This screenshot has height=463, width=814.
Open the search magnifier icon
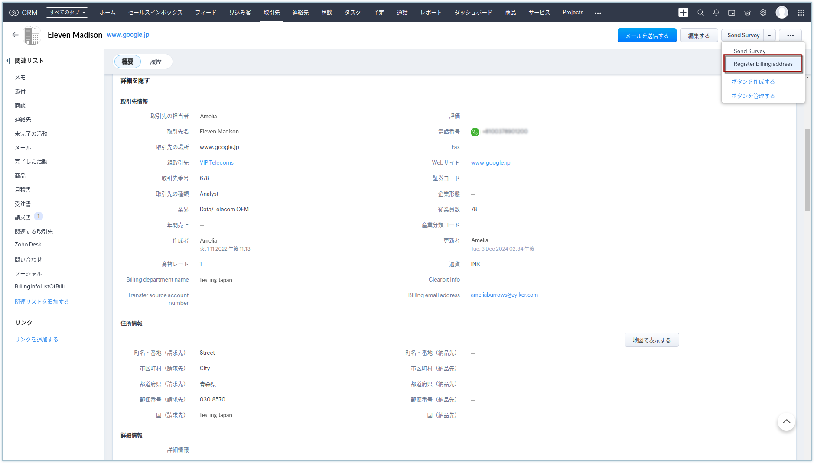[x=700, y=13]
